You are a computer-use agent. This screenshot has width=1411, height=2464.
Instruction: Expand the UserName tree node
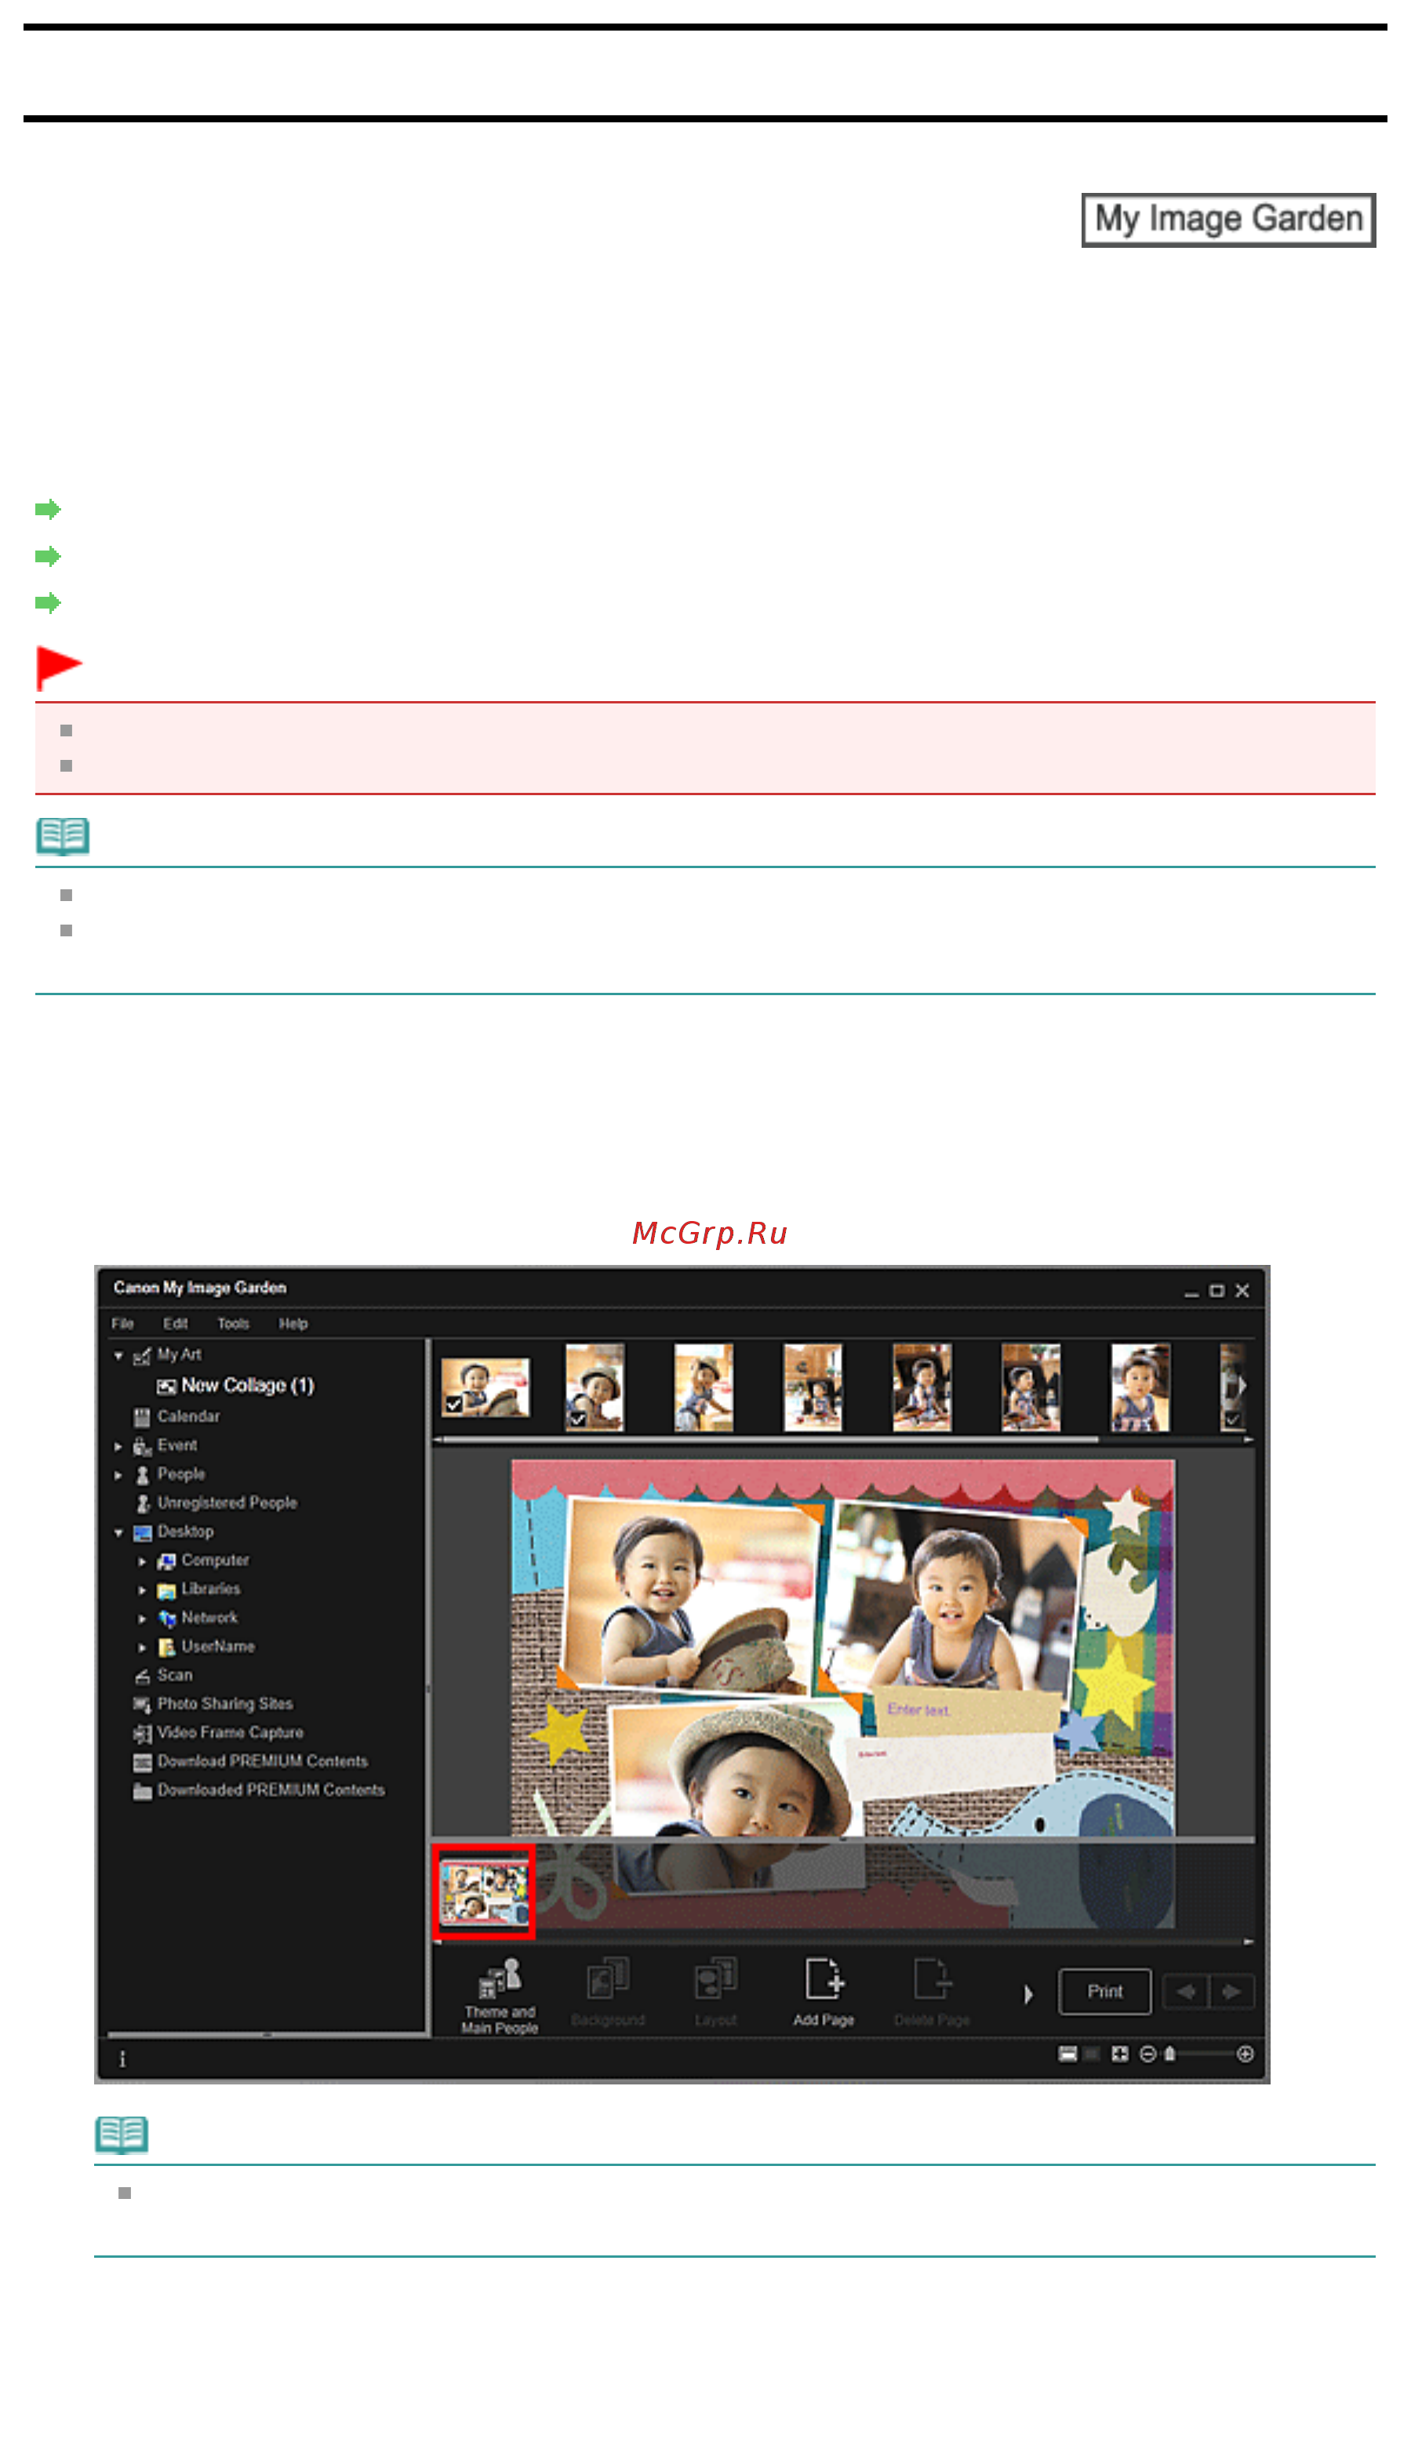pos(143,1647)
